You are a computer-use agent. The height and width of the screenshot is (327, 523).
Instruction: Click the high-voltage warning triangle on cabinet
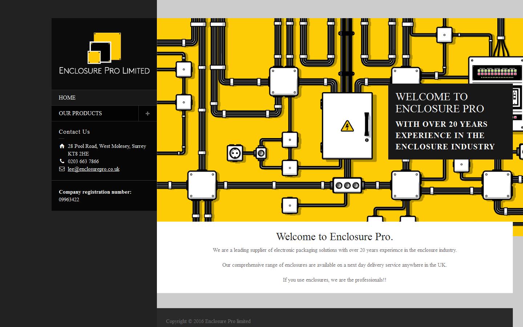(347, 126)
